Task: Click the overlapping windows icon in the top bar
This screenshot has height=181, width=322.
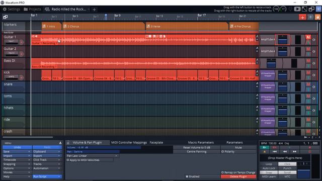Action: (x=311, y=9)
